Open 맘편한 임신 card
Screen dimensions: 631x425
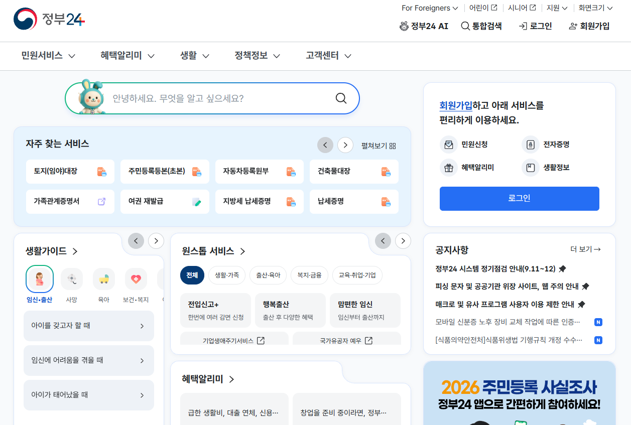[365, 311]
